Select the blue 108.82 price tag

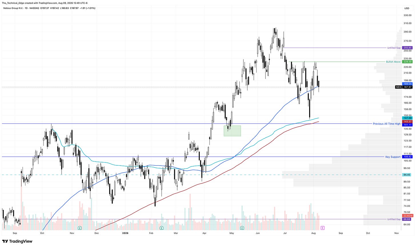[407, 157]
